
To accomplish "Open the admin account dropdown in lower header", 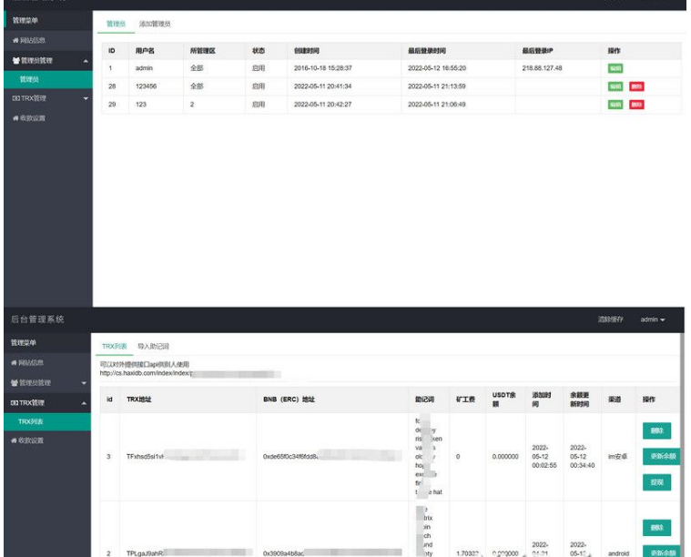I will (652, 319).
